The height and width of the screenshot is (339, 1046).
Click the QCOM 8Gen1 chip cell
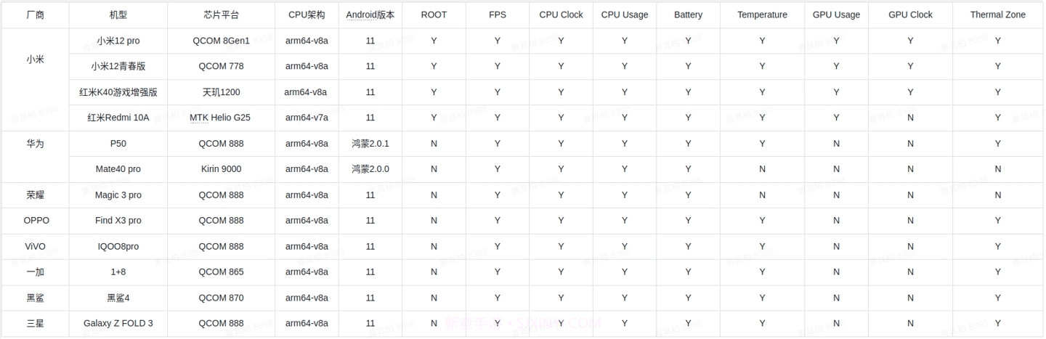tap(221, 41)
